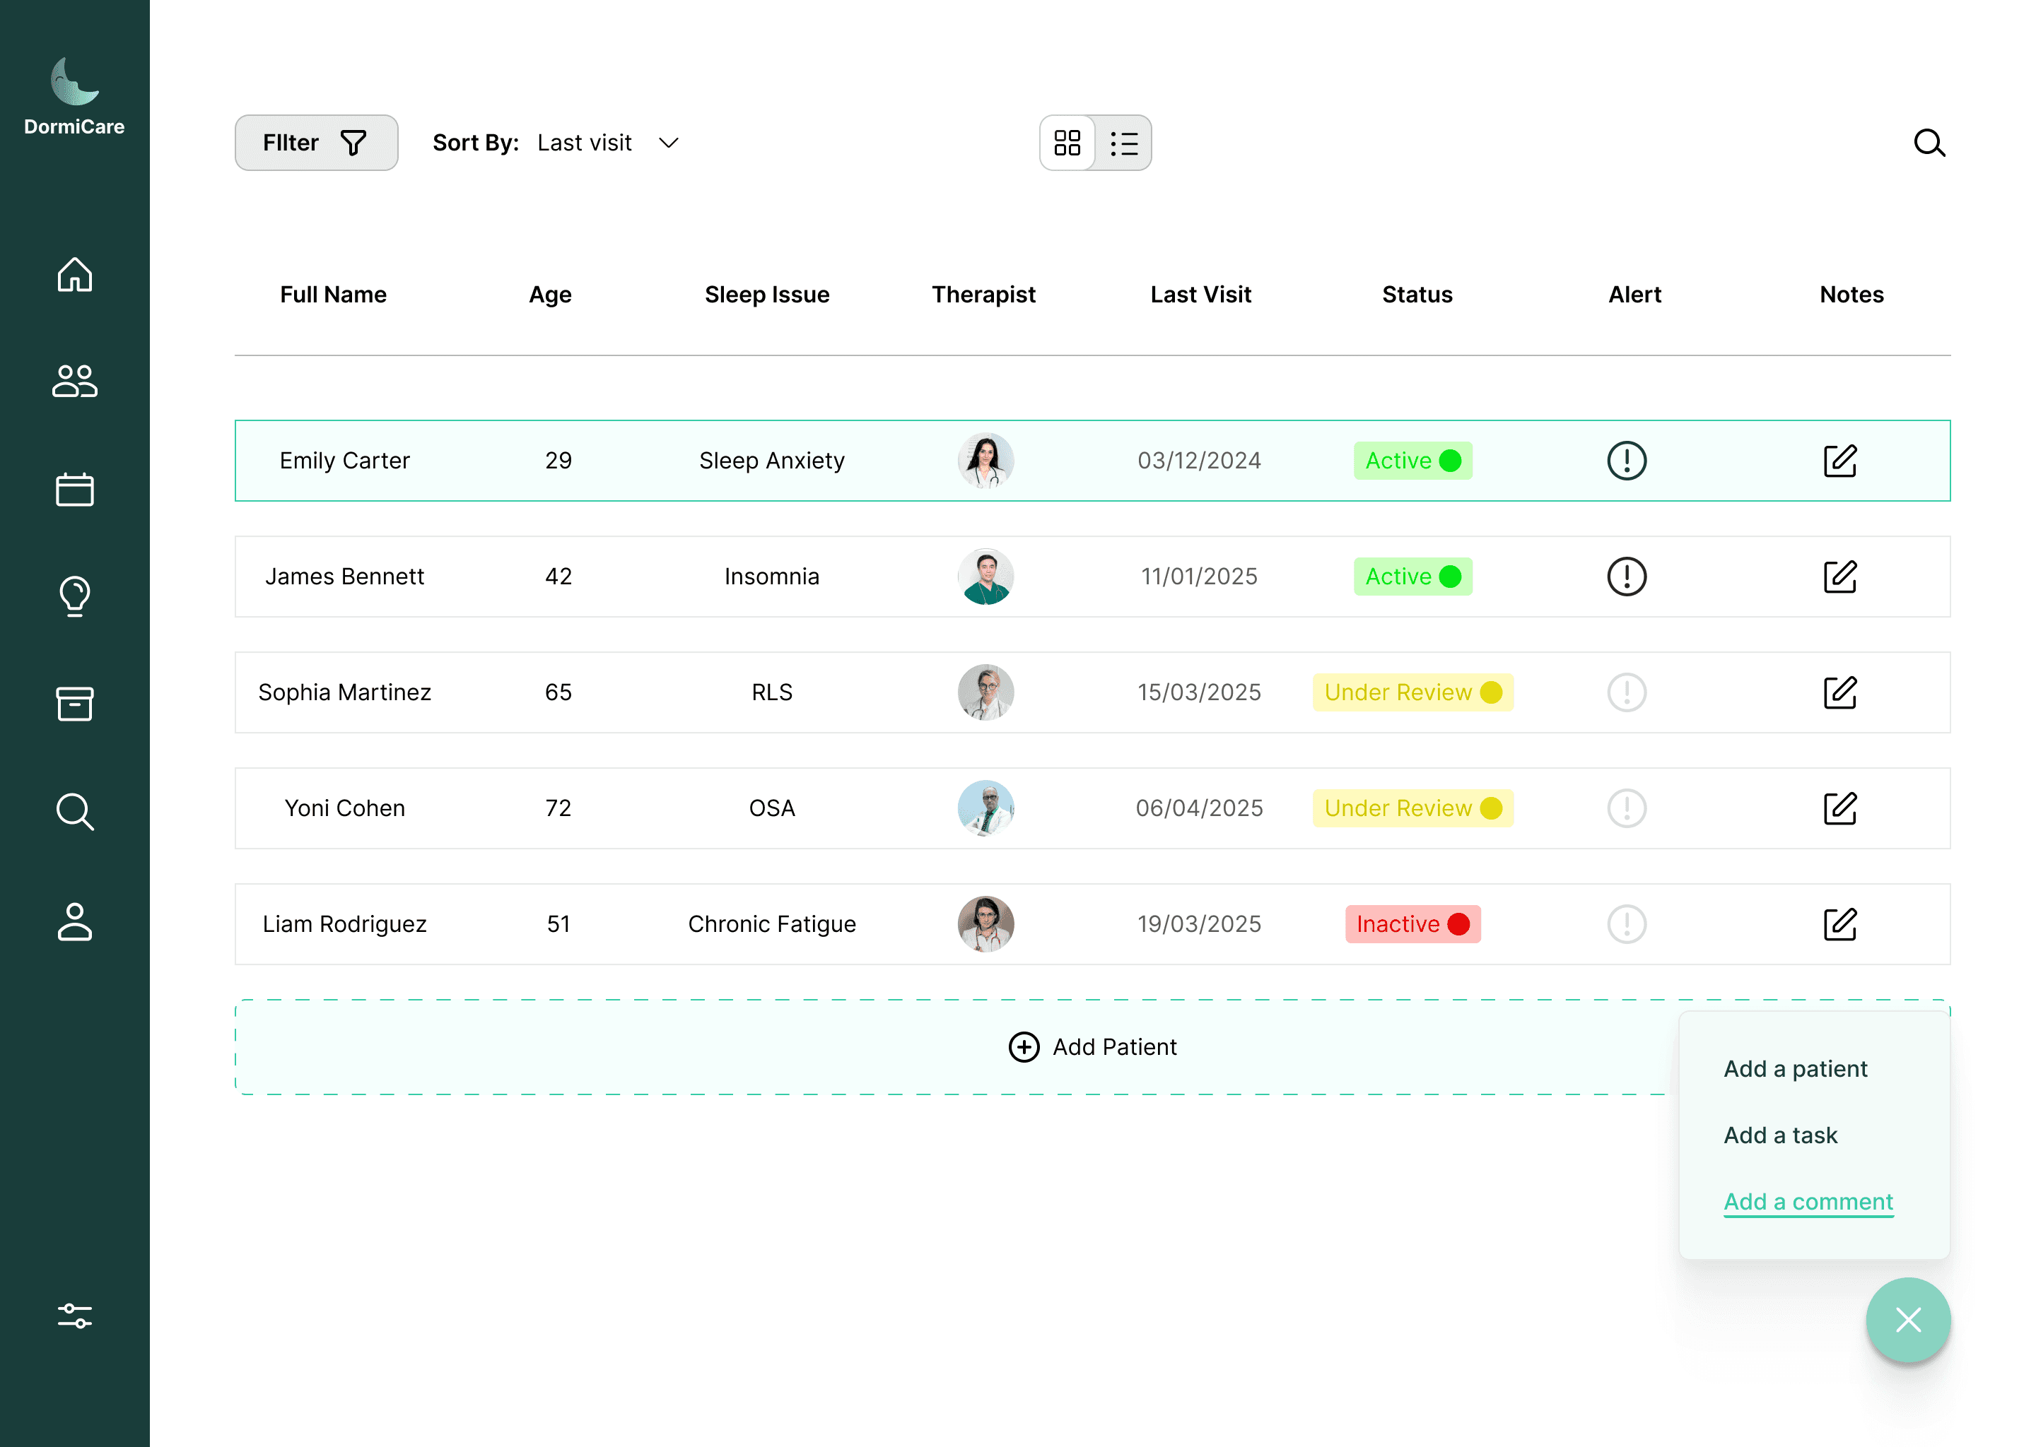Expand the Sort By Last visit dropdown
This screenshot has height=1447, width=2036.
click(x=669, y=143)
